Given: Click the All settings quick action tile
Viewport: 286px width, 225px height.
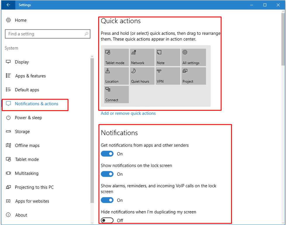Looking at the screenshot, I should pos(193,57).
